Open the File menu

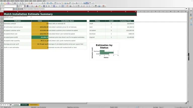pyautogui.click(x=2, y=1)
